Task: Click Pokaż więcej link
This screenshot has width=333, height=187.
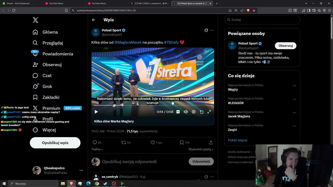Action: (x=238, y=140)
